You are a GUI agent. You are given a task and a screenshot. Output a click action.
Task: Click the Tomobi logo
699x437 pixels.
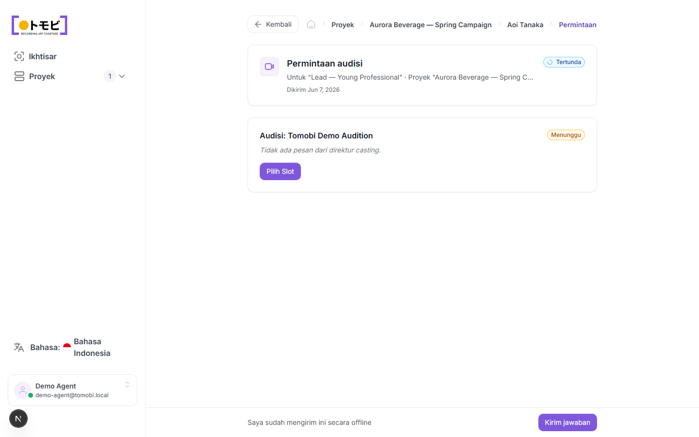point(39,25)
